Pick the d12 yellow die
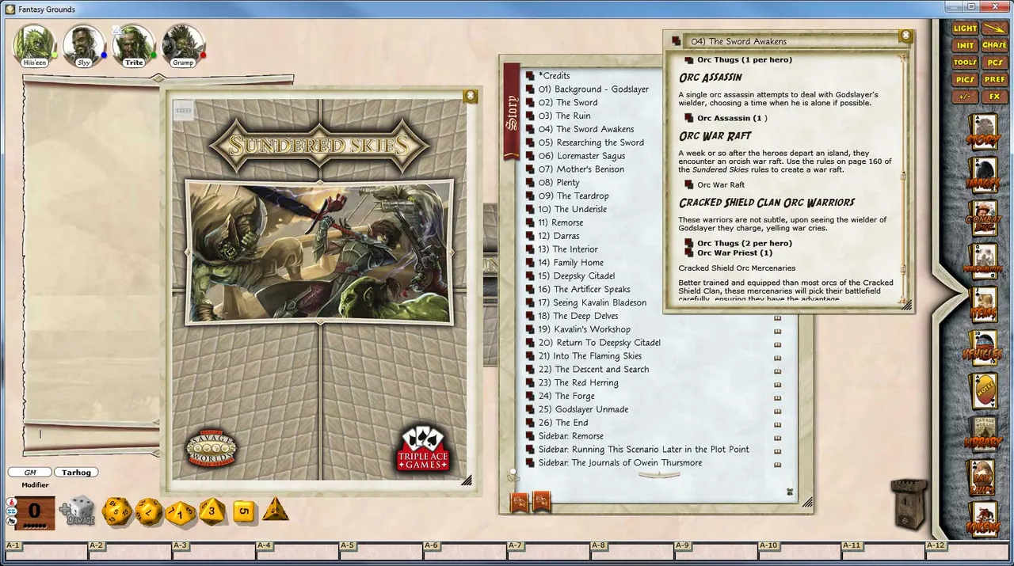The height and width of the screenshot is (566, 1014). pyautogui.click(x=149, y=512)
